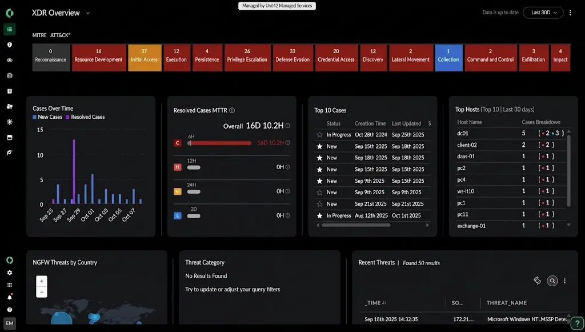The width and height of the screenshot is (585, 332).
Task: Open the apps grid icon in the sidebar
Action: (10, 285)
